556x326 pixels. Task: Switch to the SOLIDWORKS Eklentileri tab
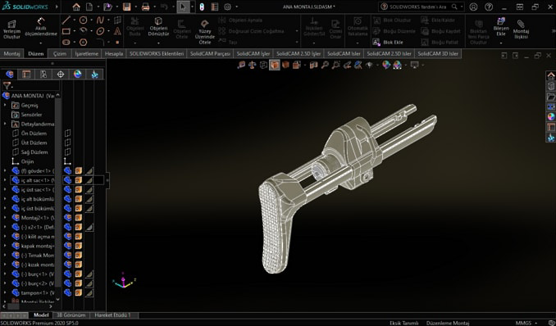point(157,54)
